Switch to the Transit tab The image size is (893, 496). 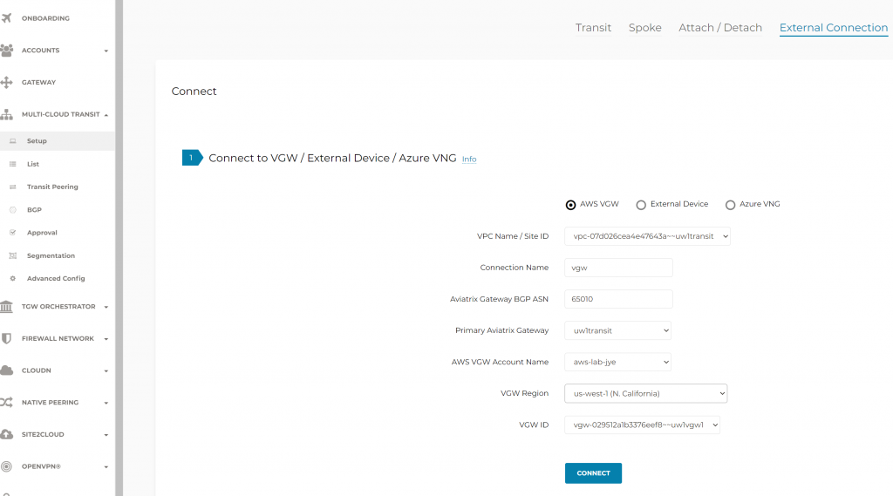(593, 28)
